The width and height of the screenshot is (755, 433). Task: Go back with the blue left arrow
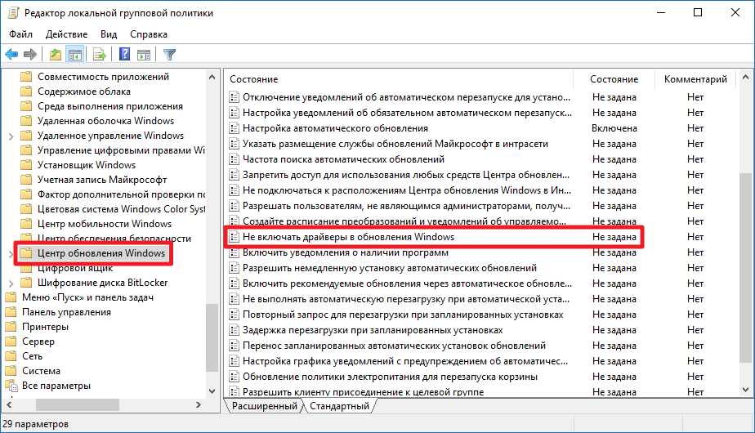(x=11, y=55)
